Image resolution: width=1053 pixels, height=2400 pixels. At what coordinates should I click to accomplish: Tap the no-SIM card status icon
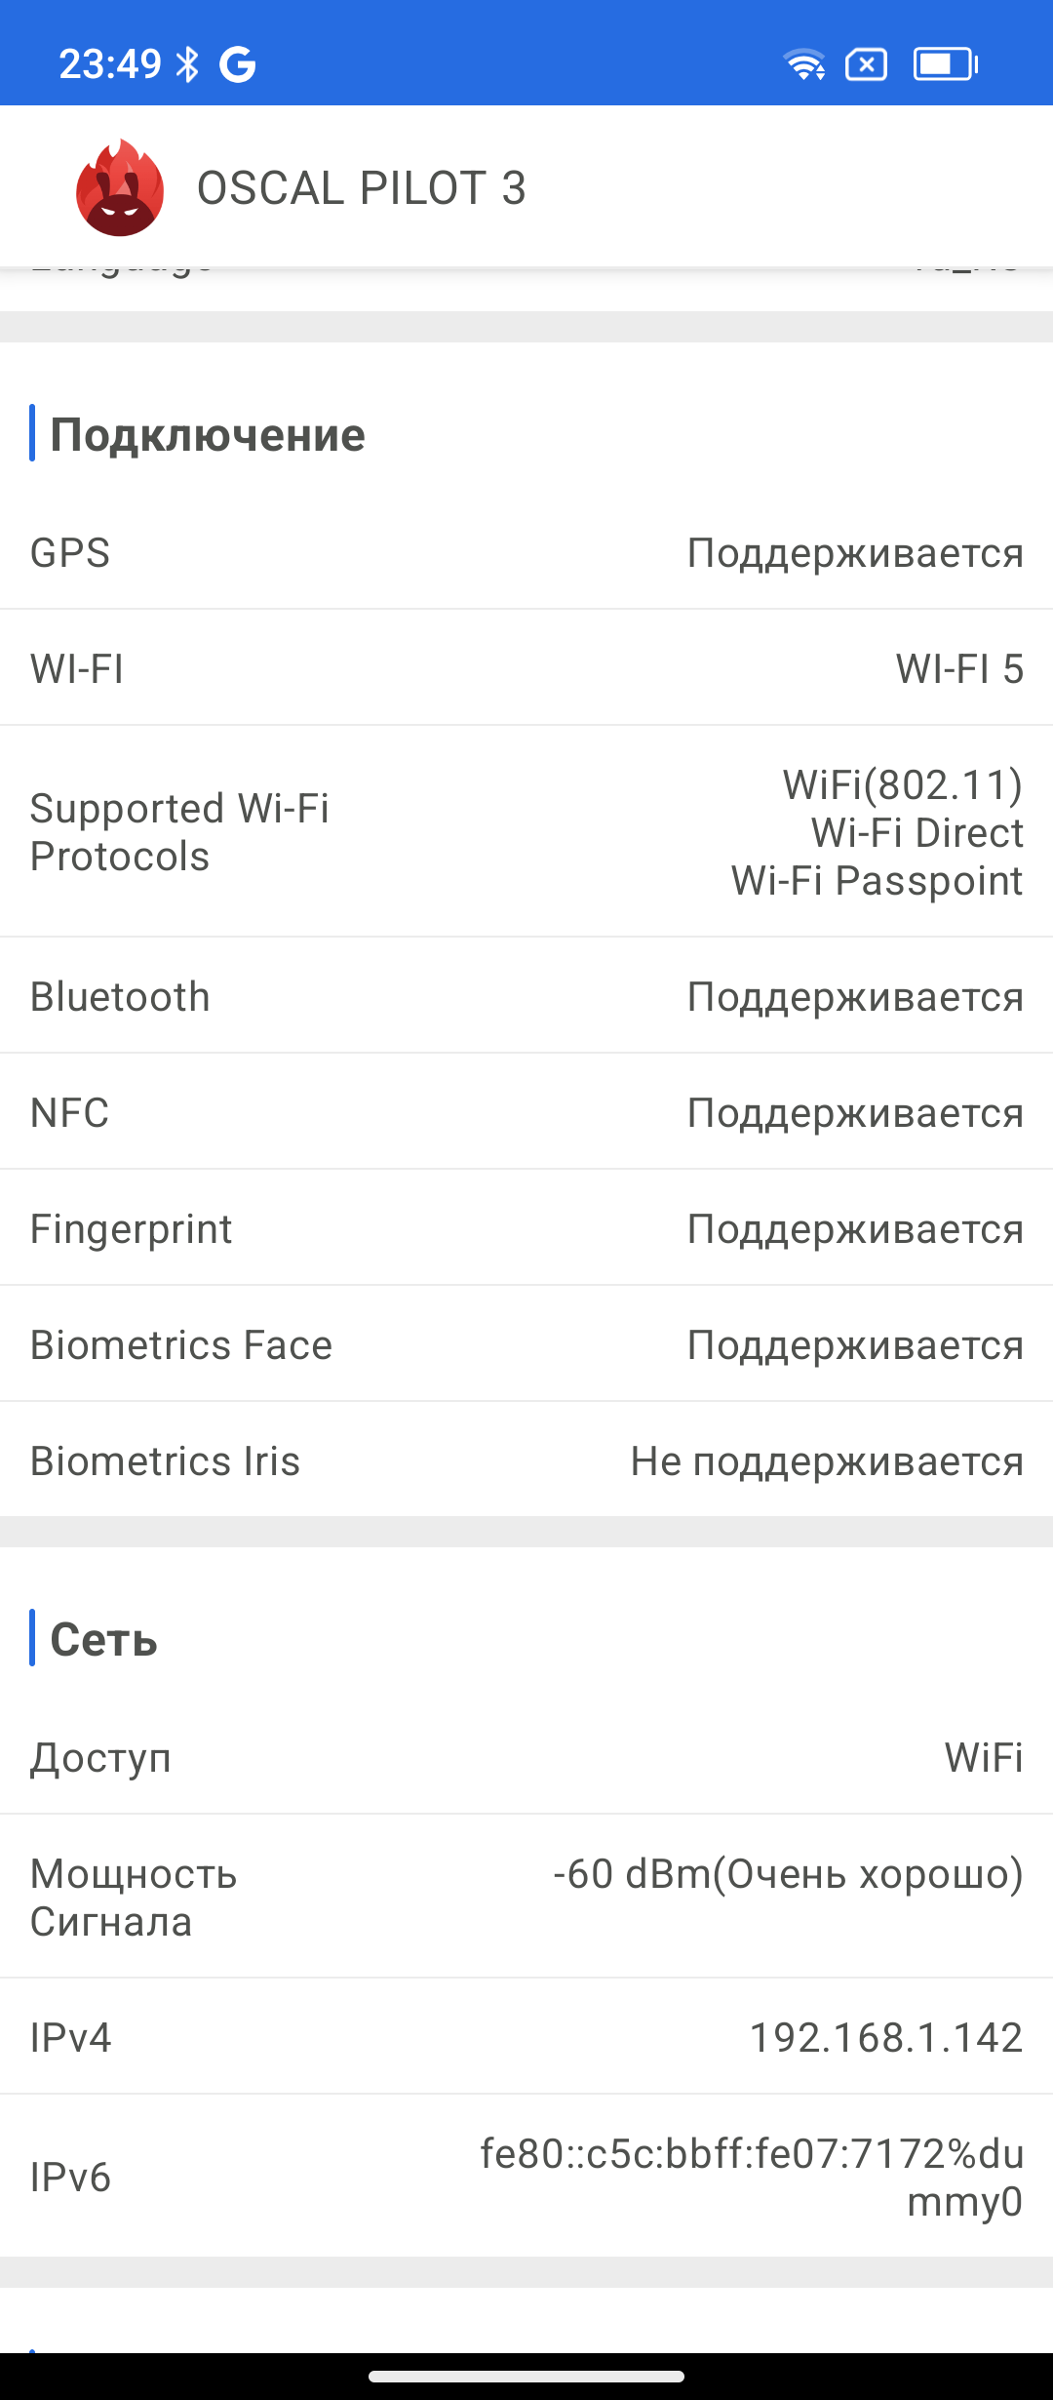pos(866,64)
